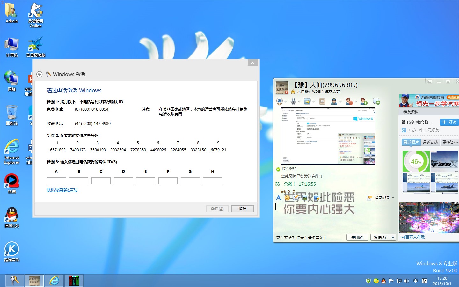This screenshot has height=287, width=459.
Task: Click the add friend icon with green plus
Action: click(364, 101)
